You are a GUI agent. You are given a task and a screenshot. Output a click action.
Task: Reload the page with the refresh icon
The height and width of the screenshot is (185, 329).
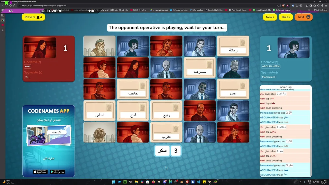coord(11,5)
